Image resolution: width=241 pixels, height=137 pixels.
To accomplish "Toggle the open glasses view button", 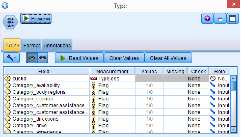I will 32,58.
